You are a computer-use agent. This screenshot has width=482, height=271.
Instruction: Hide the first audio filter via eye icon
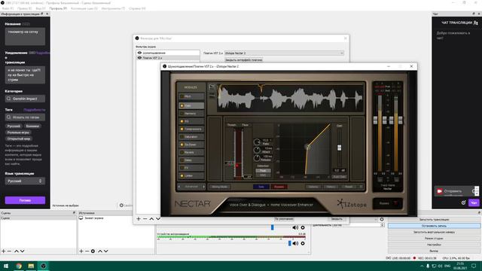[x=139, y=53]
